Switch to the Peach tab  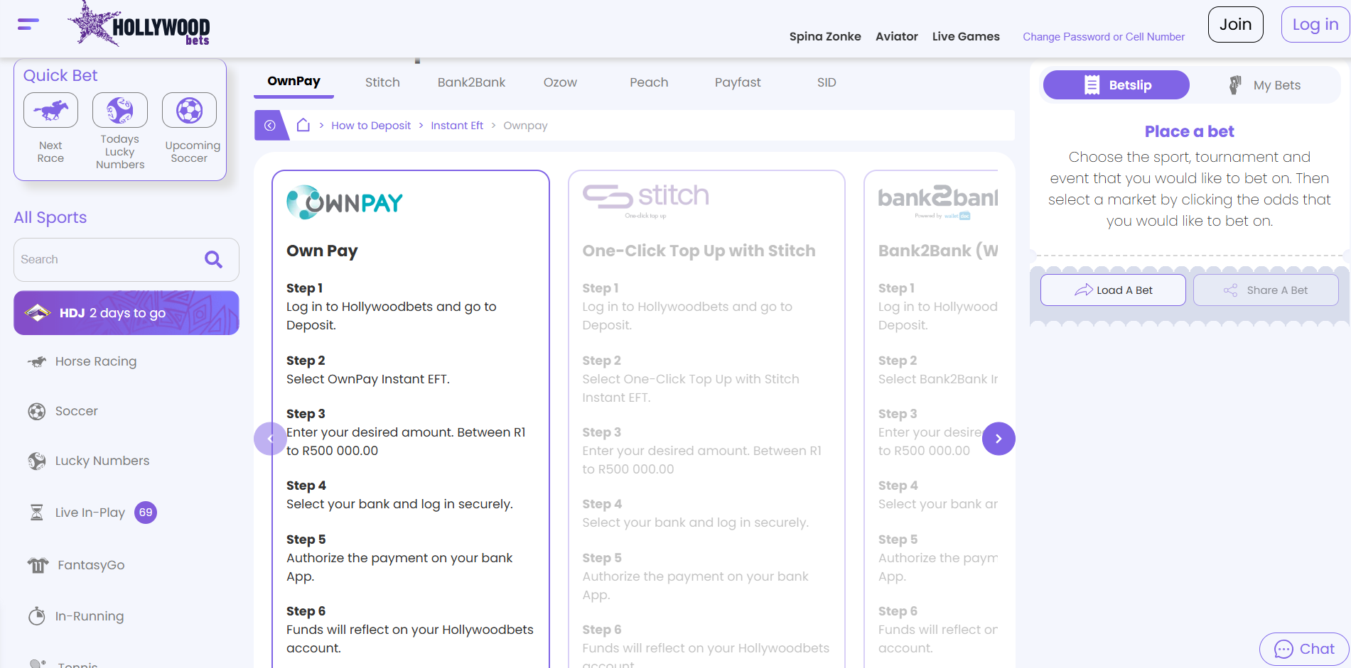[x=649, y=82]
